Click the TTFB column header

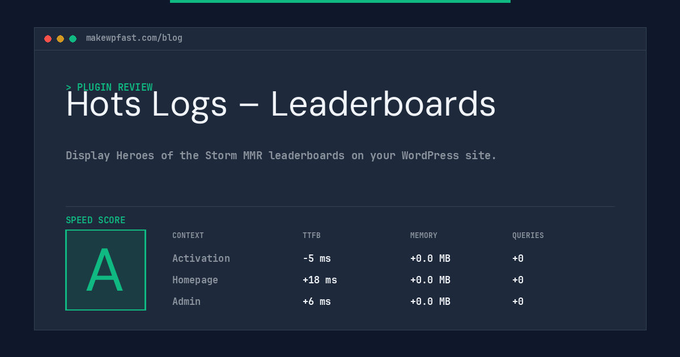pos(312,236)
